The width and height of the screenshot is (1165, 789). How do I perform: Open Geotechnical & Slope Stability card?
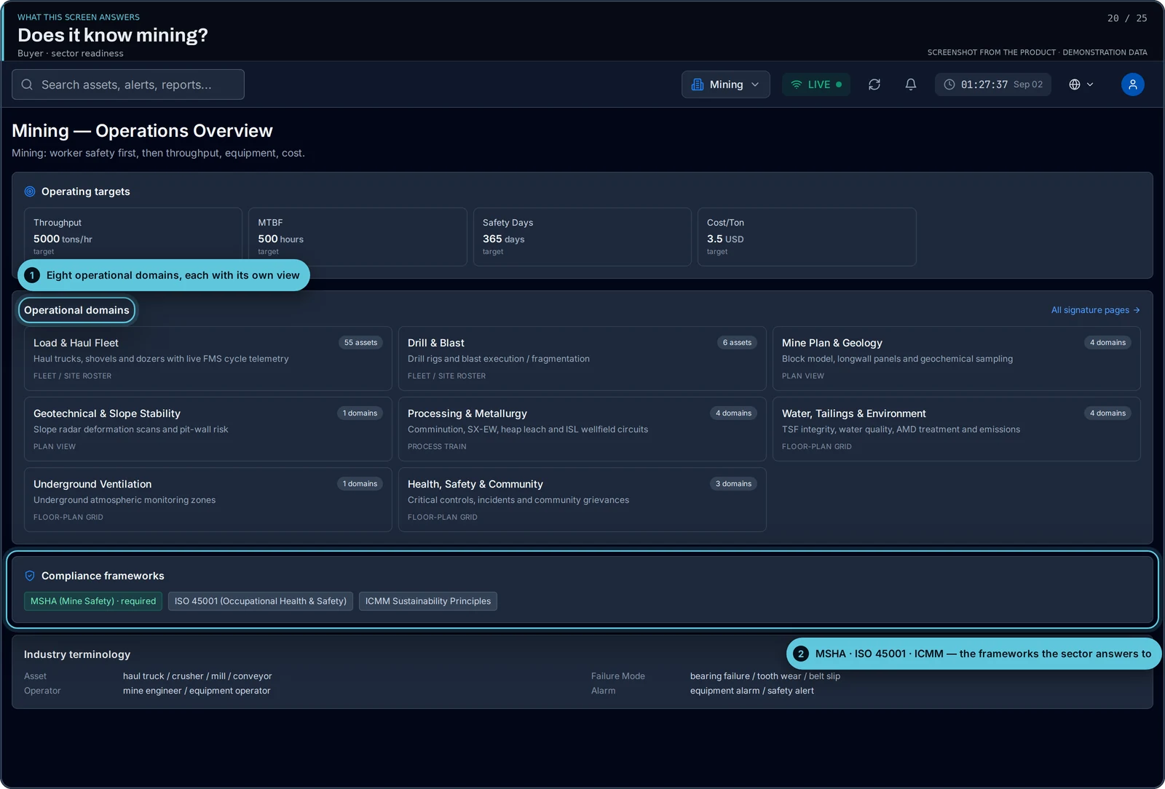point(208,429)
